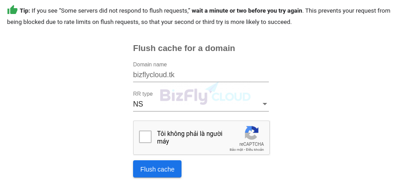This screenshot has width=411, height=186.
Task: Click the 'Domain name' field label
Action: click(x=150, y=65)
